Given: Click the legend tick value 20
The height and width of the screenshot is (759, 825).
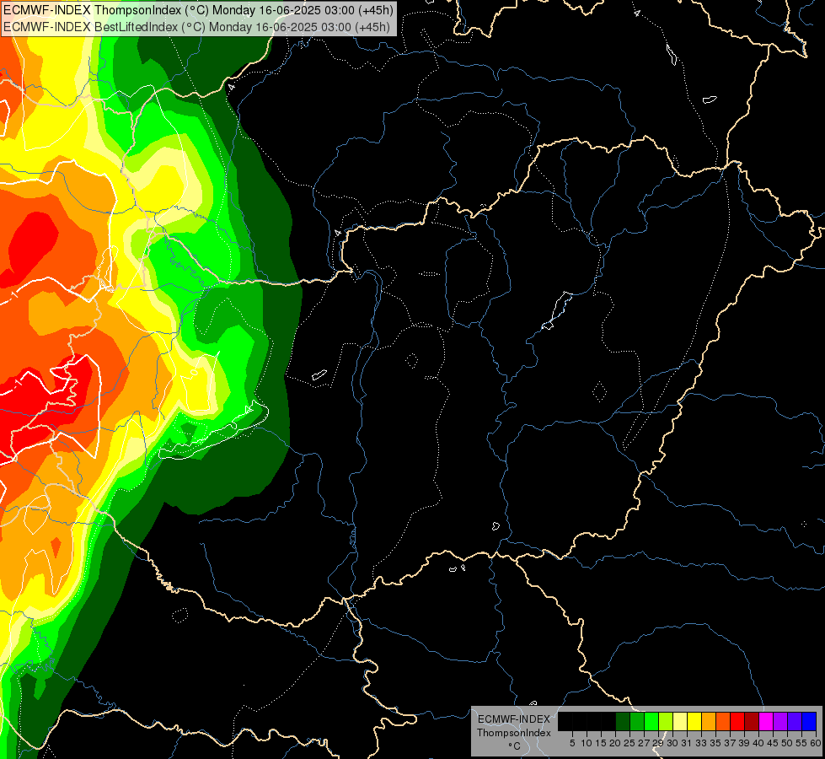Looking at the screenshot, I should [615, 743].
